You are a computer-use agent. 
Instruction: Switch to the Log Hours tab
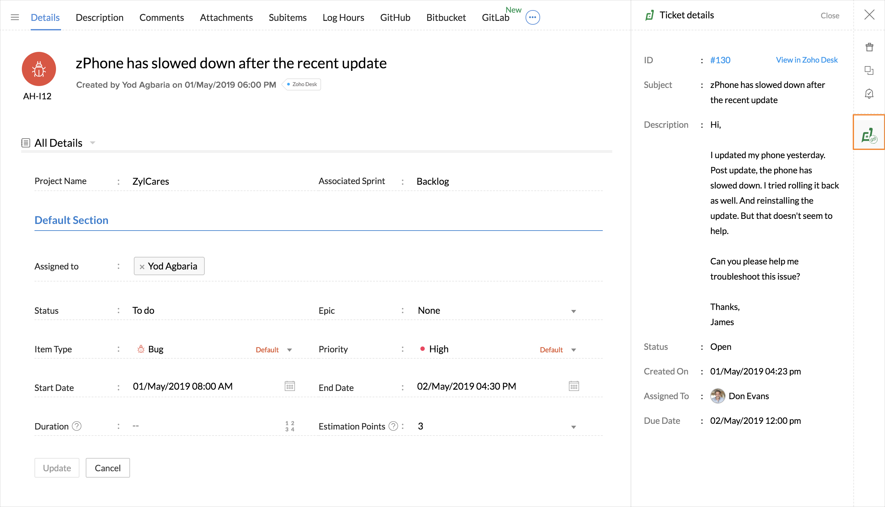[x=343, y=17]
